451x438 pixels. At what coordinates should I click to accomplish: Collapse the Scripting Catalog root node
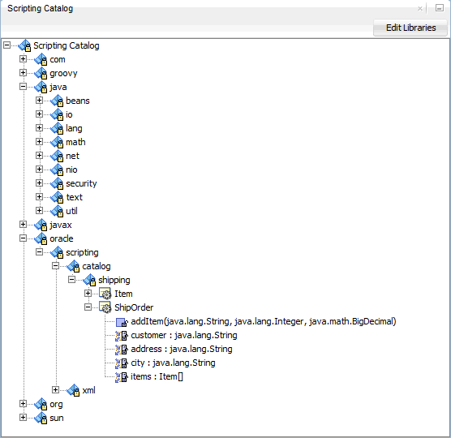[7, 45]
